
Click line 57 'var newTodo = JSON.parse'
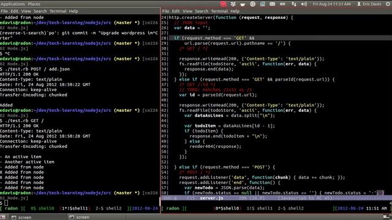(224, 188)
